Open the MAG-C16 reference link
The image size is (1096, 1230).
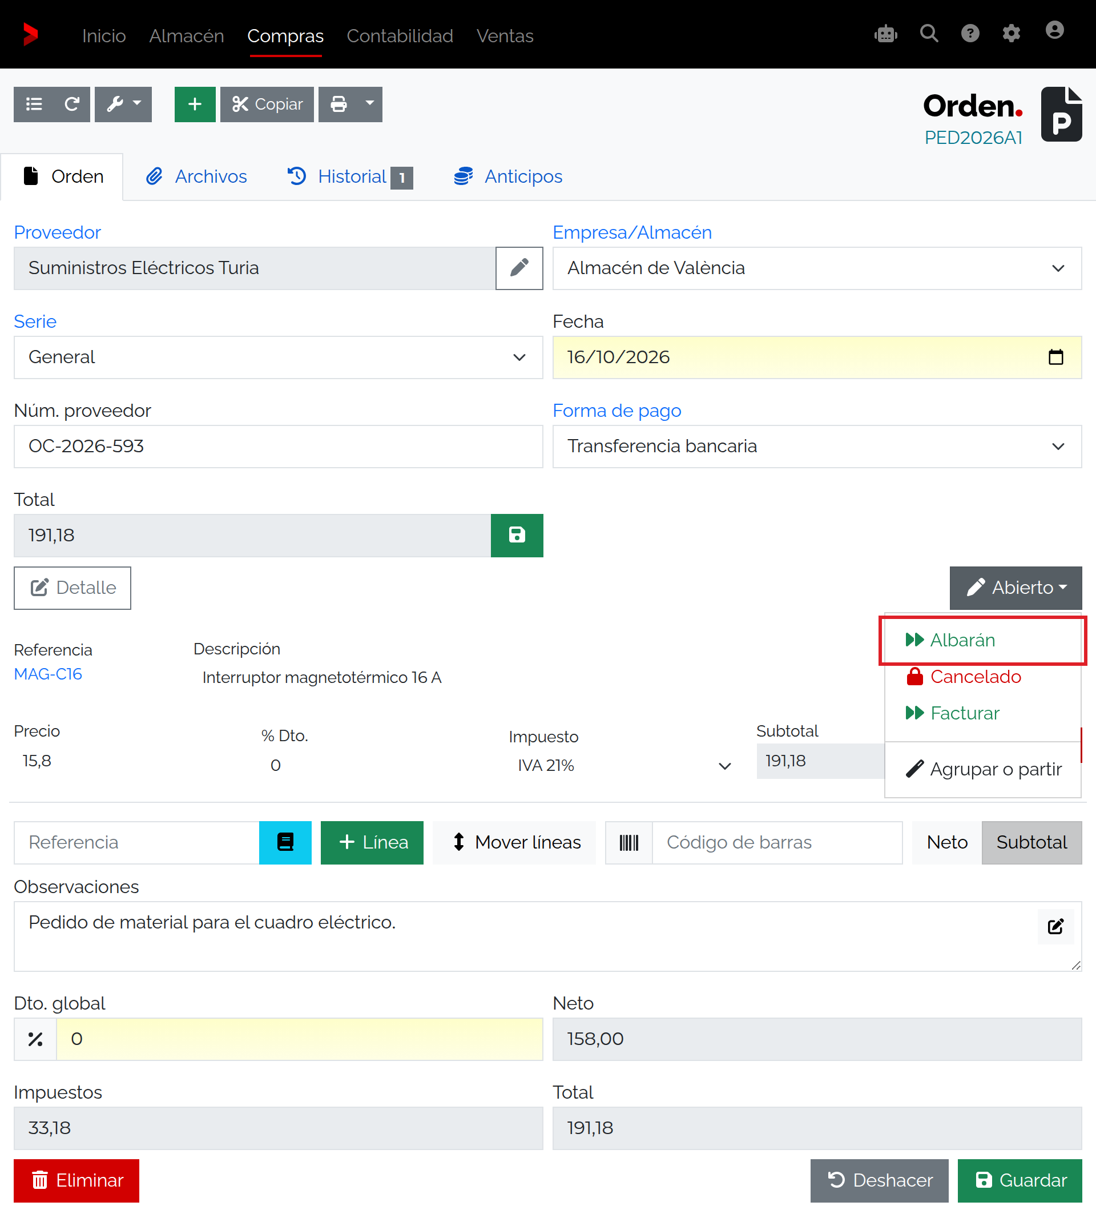point(48,674)
